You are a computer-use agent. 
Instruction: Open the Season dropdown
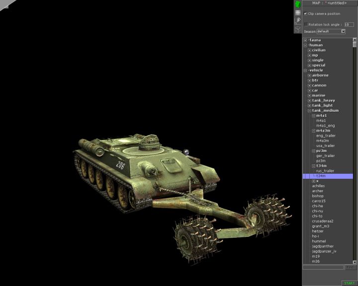pos(343,31)
